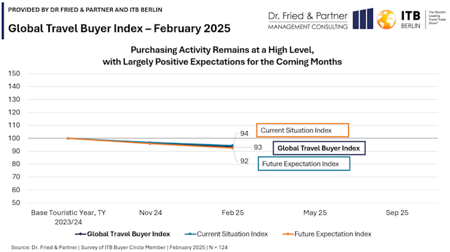
Task: Click the ITB BERLIN text logo
Action: point(411,20)
